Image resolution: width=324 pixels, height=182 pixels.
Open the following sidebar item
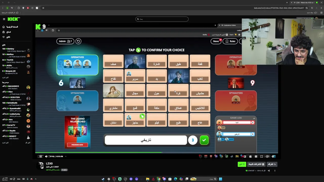pyautogui.click(x=6, y=37)
